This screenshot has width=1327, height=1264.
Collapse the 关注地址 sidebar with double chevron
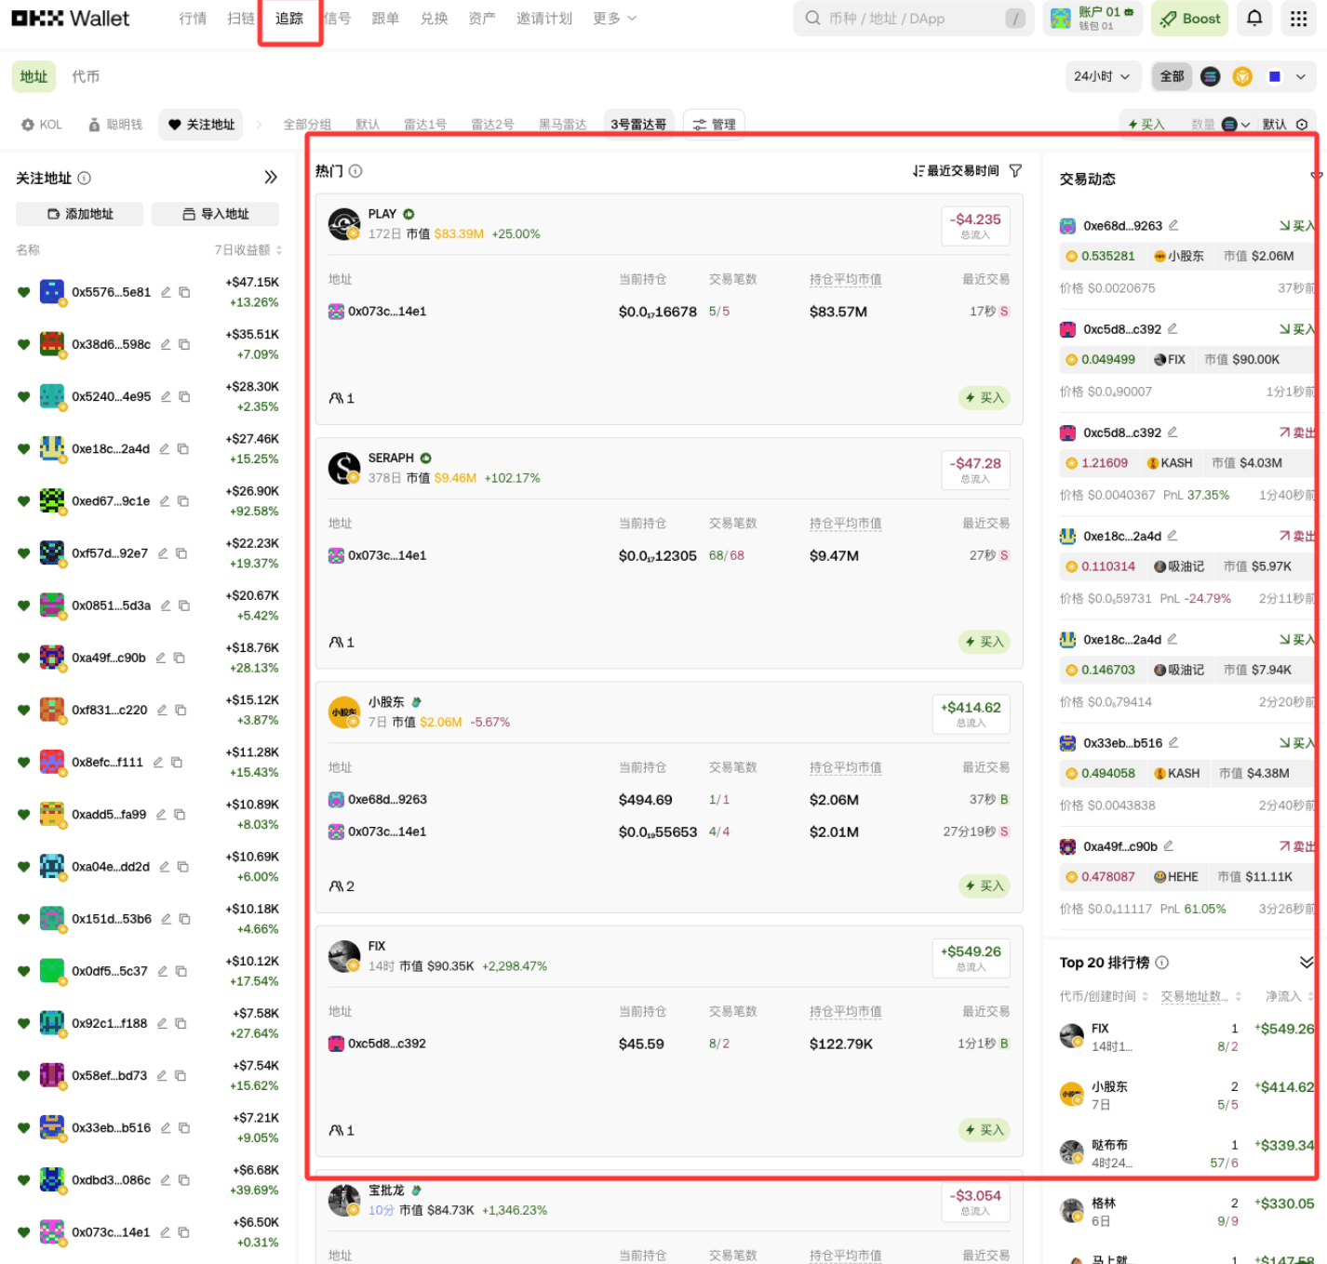pos(270,178)
